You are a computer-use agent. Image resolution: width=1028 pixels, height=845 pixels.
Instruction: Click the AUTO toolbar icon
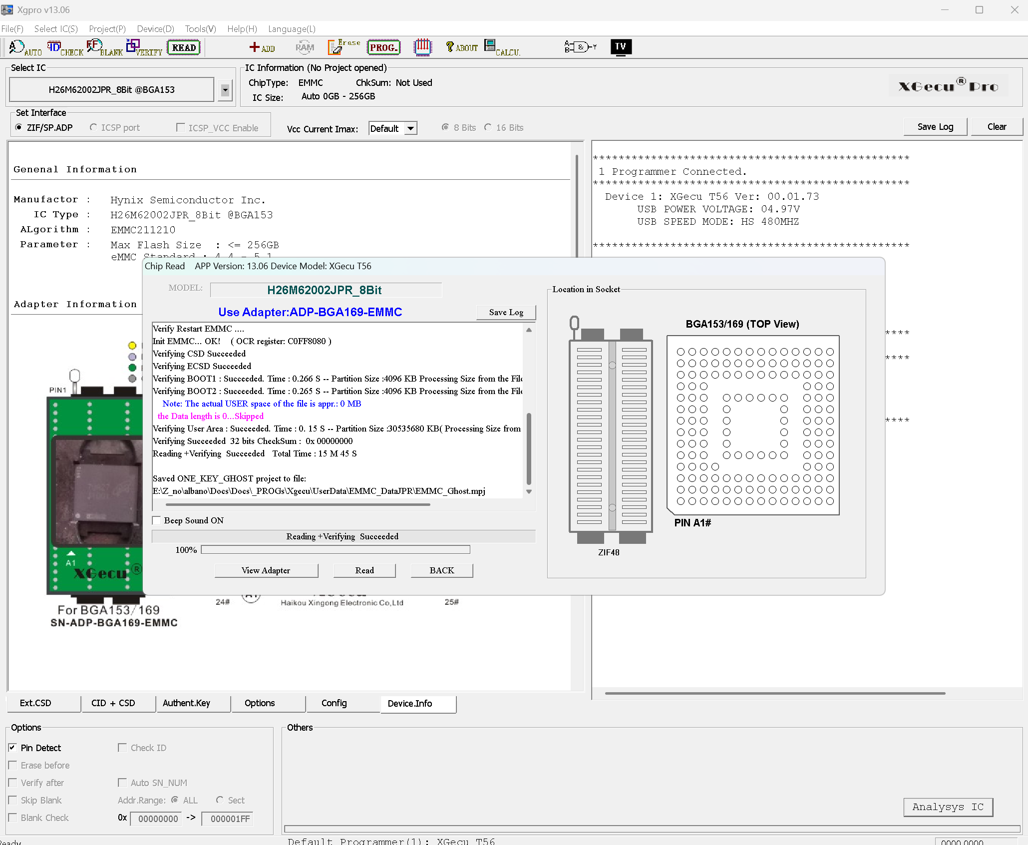(x=24, y=48)
